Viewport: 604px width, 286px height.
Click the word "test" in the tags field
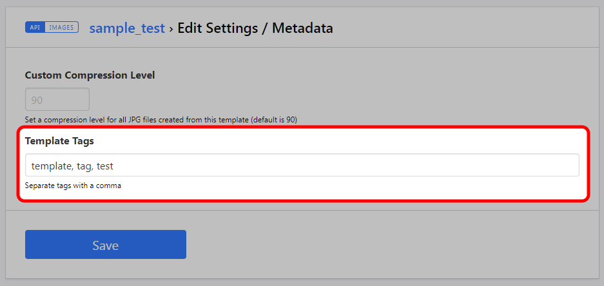point(104,166)
